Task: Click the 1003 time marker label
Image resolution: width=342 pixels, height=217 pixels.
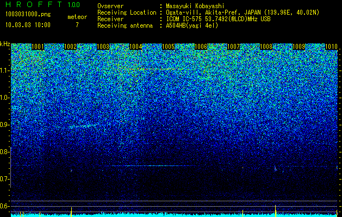Action: [103, 47]
